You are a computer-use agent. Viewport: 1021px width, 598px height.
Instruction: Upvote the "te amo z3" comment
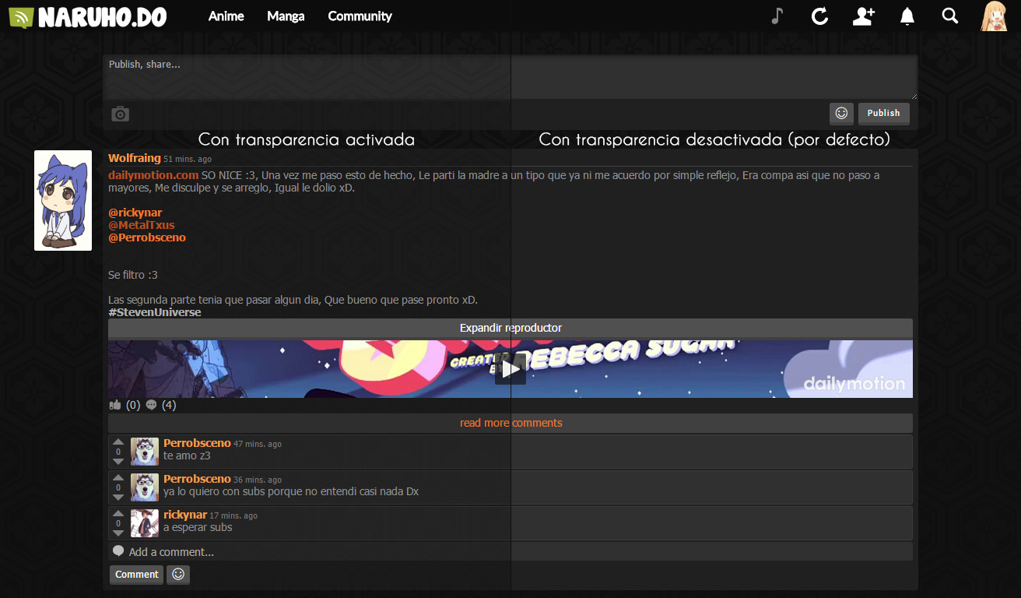[118, 442]
